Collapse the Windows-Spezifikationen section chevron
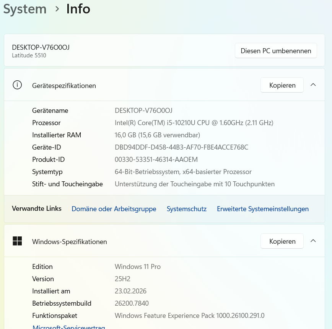This screenshot has width=332, height=329. pos(313,241)
